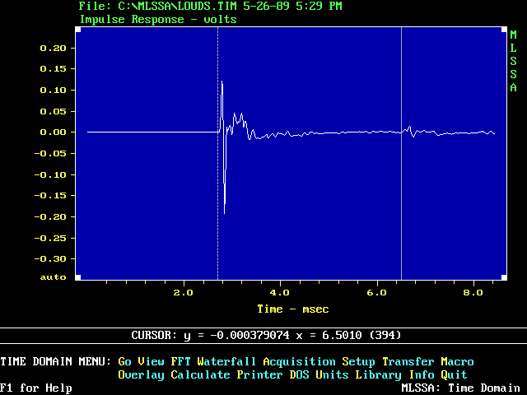Click the 8.0 time axis label

tap(473, 293)
